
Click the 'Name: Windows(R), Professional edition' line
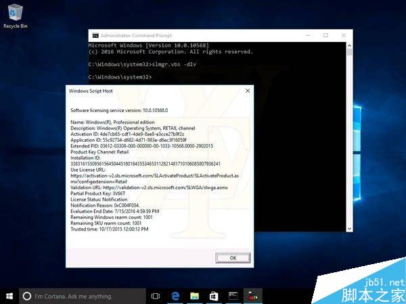coord(112,122)
